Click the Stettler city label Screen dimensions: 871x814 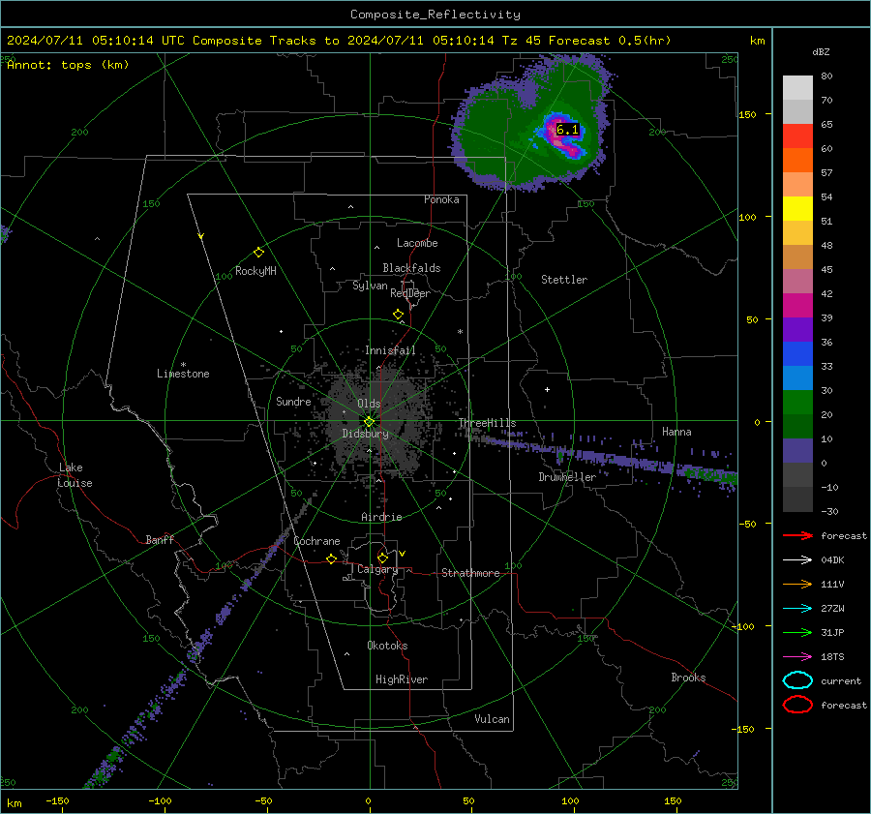coord(564,280)
